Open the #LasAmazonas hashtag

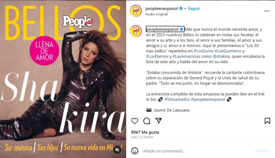[186, 57]
